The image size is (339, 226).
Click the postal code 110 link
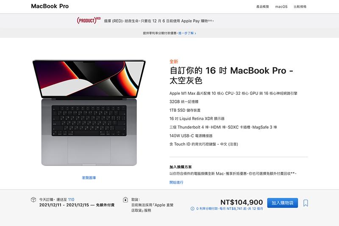coord(71,200)
